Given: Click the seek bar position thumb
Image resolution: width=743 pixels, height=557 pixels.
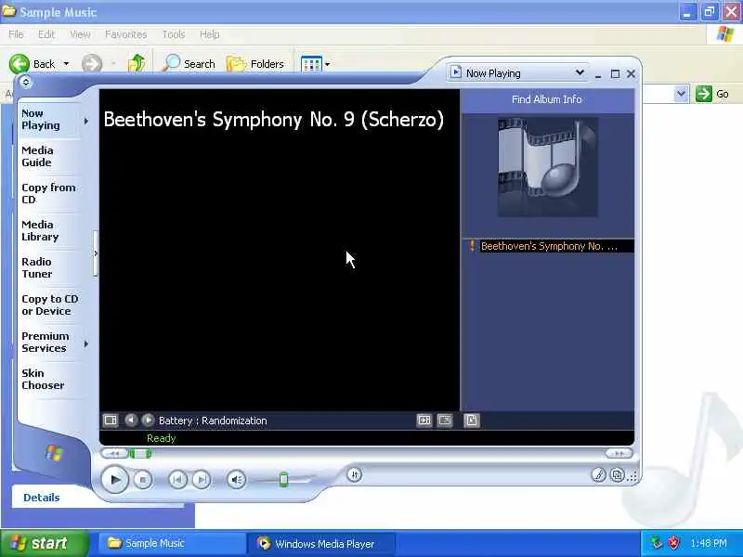Looking at the screenshot, I should [140, 453].
